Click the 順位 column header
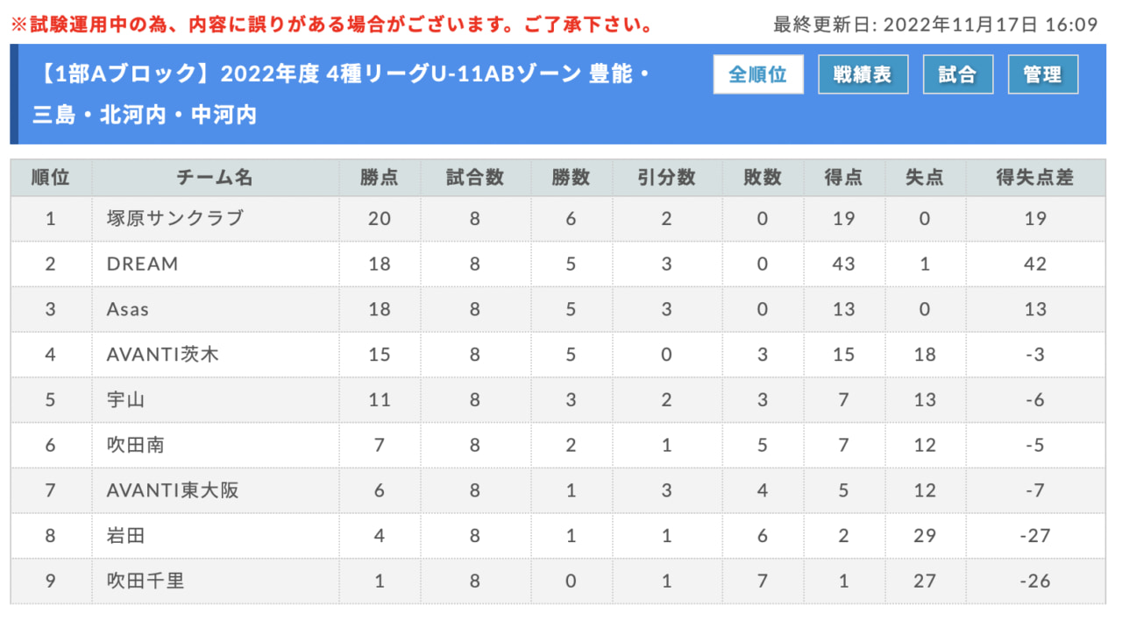The height and width of the screenshot is (620, 1122). pos(50,178)
